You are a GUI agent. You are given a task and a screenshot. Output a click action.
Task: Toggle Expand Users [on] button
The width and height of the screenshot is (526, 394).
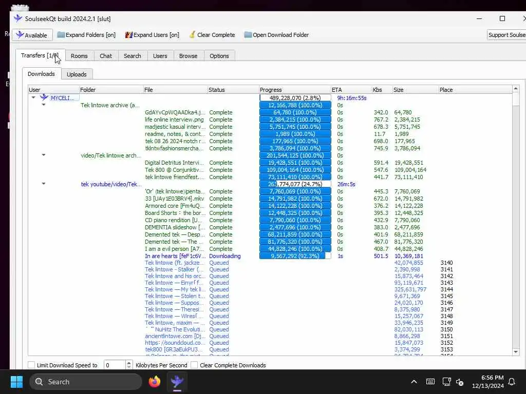click(x=152, y=35)
